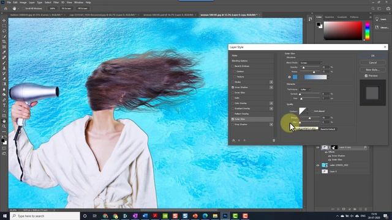Select the Type tool
Viewport: 392px width, 220px height.
coord(4,105)
